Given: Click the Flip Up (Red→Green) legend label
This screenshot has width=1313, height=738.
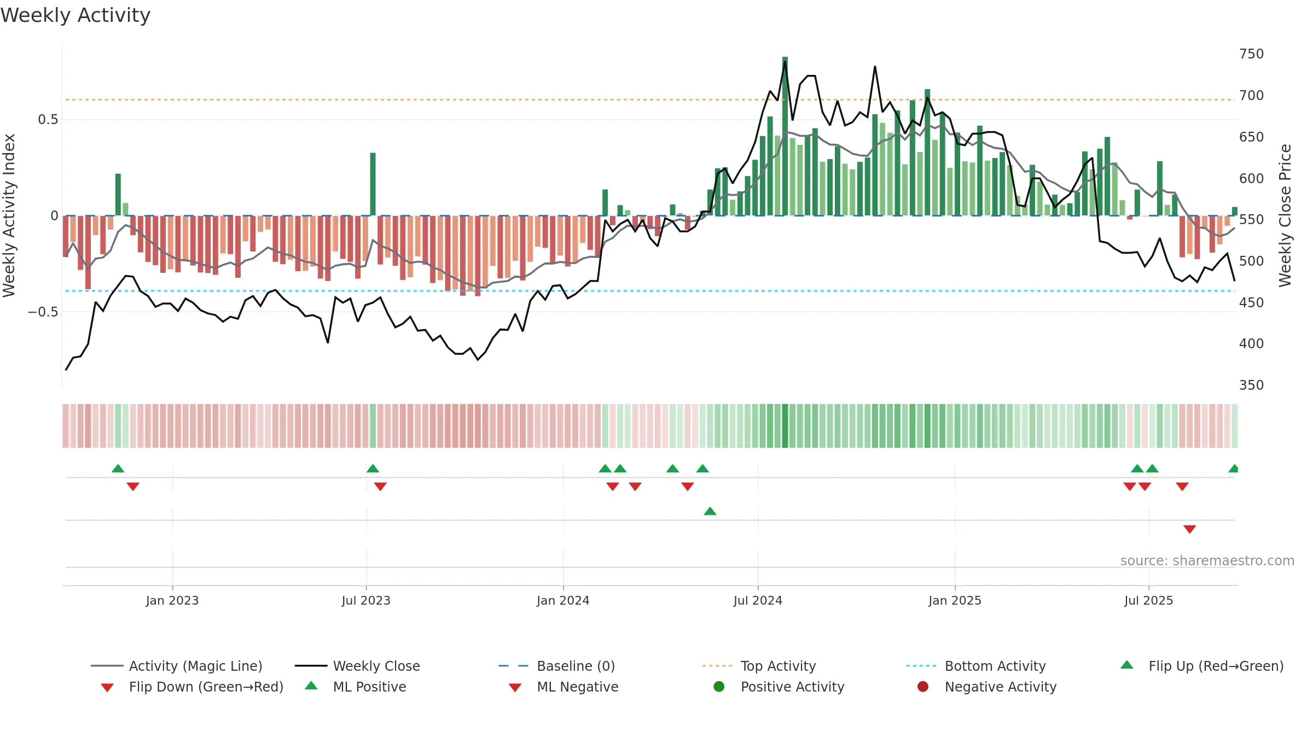Looking at the screenshot, I should pos(1216,666).
